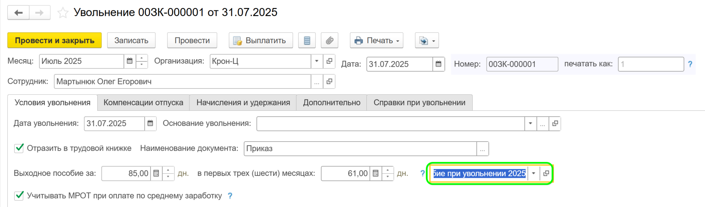Open calendar for Дата field
Screen dimensions: 705x207
[438, 64]
